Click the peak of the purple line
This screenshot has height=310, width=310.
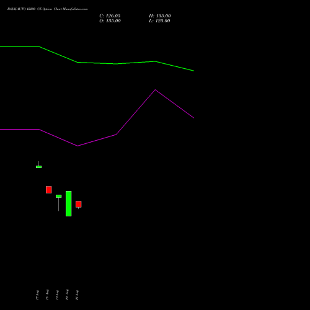(x=155, y=90)
